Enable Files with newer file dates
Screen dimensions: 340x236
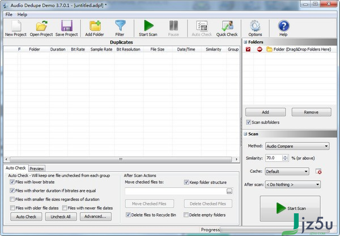(x=65, y=208)
